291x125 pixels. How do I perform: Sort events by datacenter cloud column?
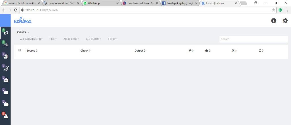pos(208,50)
